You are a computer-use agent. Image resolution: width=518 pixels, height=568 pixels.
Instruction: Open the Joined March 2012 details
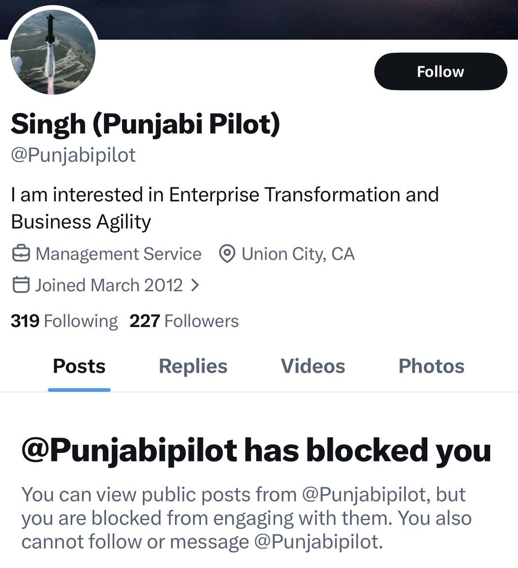tap(109, 285)
